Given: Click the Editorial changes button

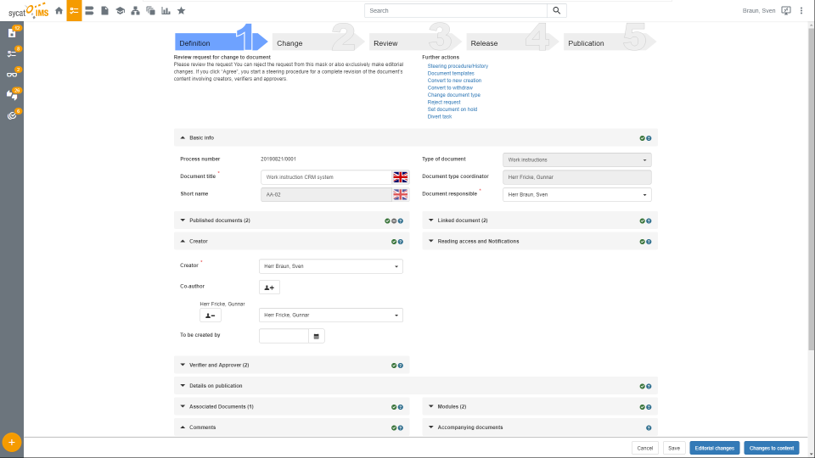Looking at the screenshot, I should coord(715,448).
